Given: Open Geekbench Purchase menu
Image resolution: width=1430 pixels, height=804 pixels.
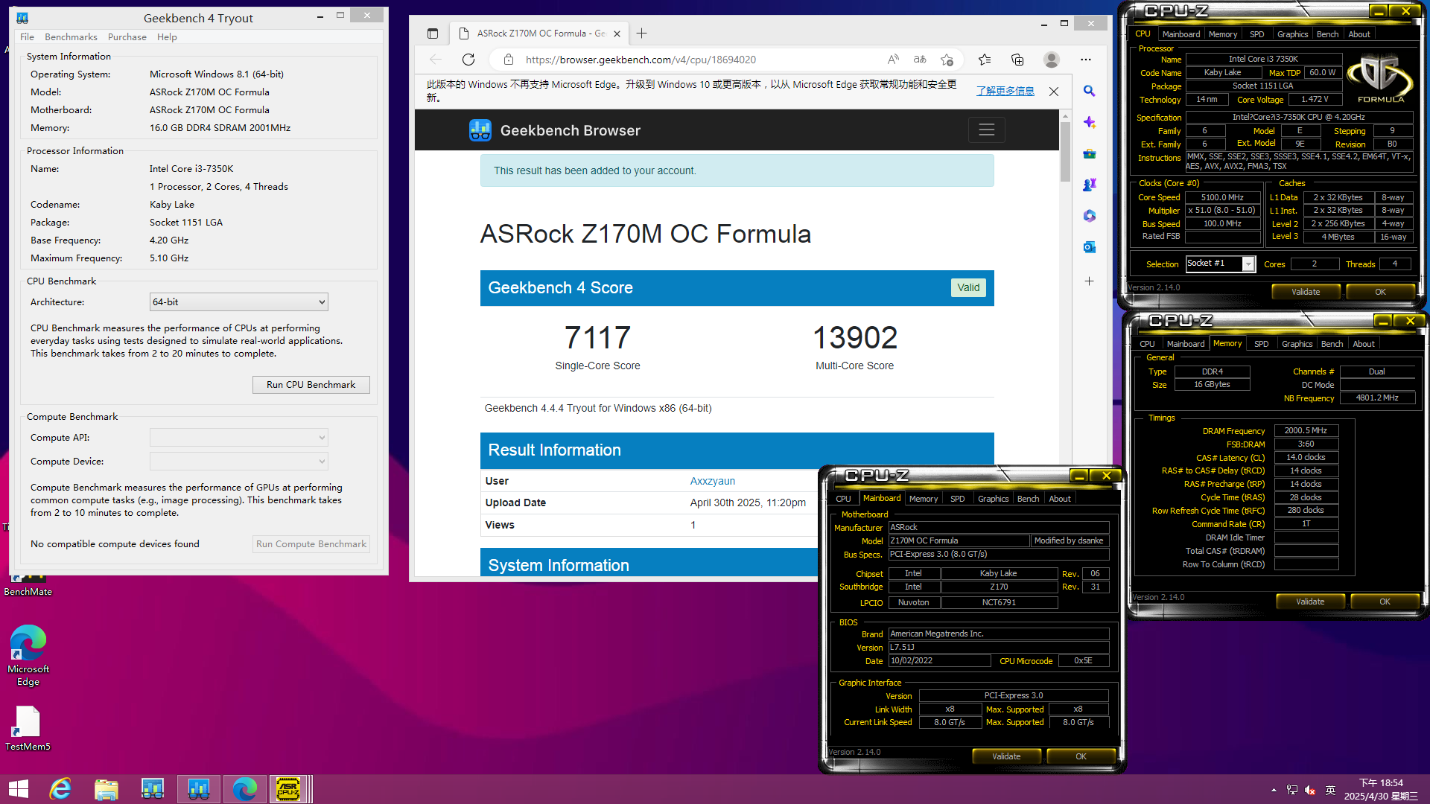Looking at the screenshot, I should [x=127, y=37].
